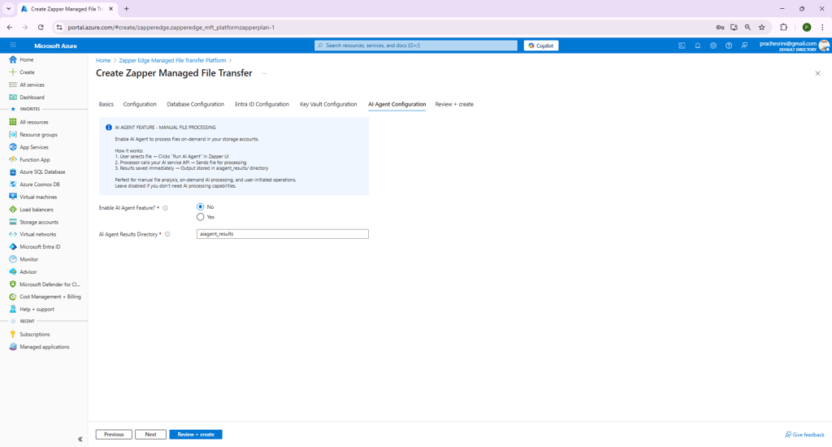Open the Copilot button
Image resolution: width=832 pixels, height=447 pixels.
[540, 46]
